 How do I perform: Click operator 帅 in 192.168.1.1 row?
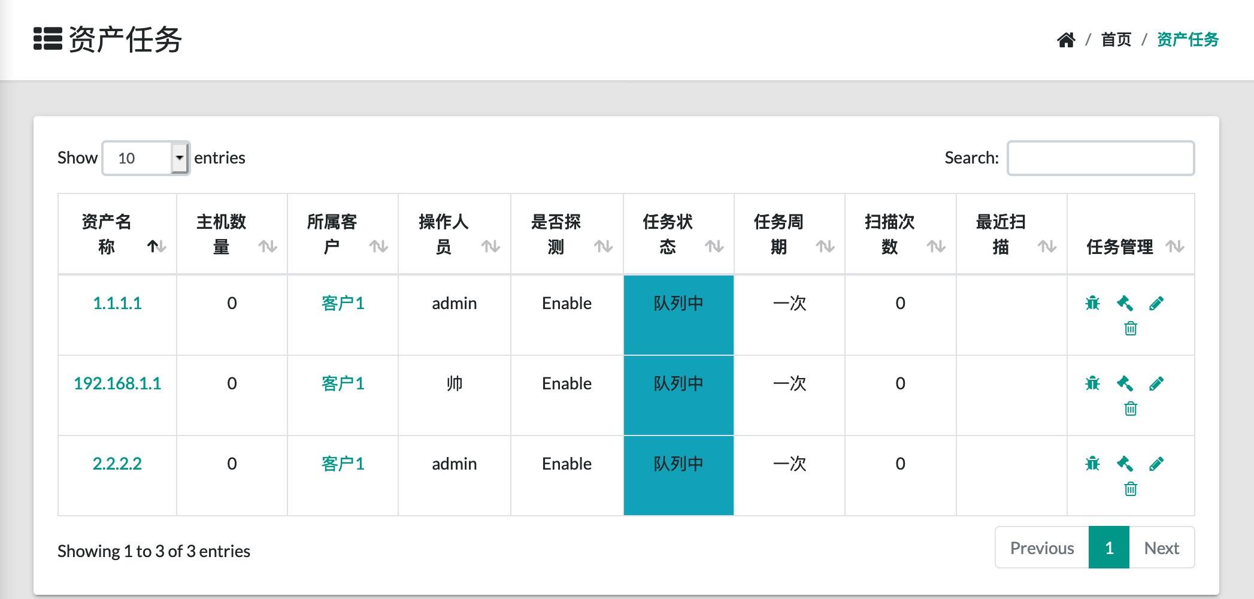pyautogui.click(x=455, y=383)
